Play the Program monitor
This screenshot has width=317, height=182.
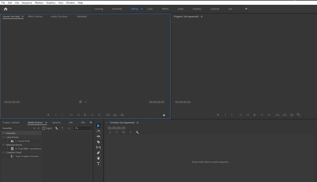255,115
